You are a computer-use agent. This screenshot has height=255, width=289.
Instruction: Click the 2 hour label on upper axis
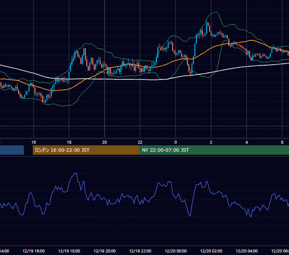click(x=211, y=142)
